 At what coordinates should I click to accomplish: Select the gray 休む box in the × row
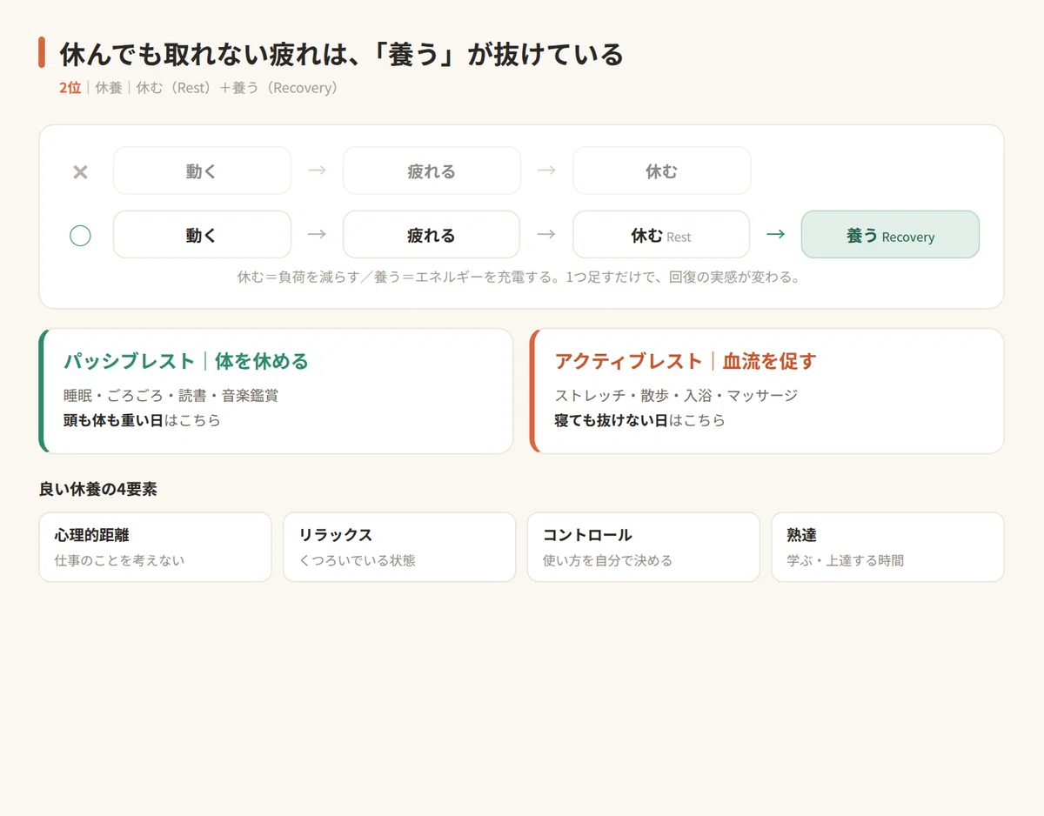tap(661, 171)
